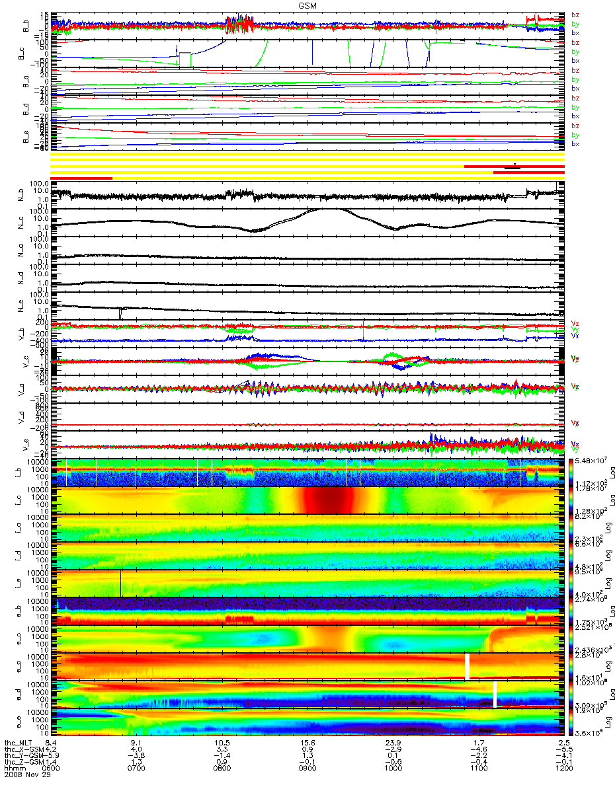This screenshot has width=615, height=793.
Task: Click the 0900 time tick label
Action: [x=307, y=768]
